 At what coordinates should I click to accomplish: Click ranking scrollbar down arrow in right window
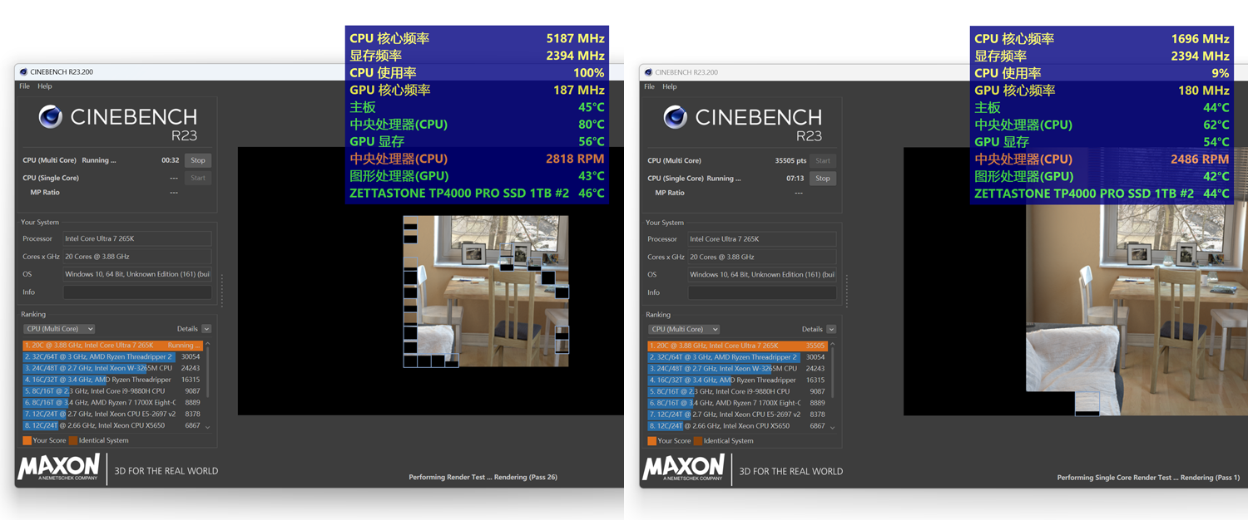(833, 427)
